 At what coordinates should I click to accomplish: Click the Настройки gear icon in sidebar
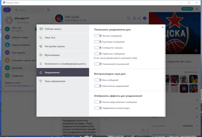7,68
